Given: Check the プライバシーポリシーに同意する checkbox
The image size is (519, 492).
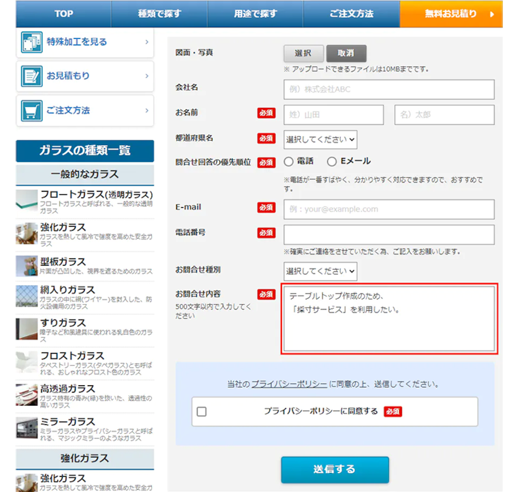Looking at the screenshot, I should tap(201, 412).
